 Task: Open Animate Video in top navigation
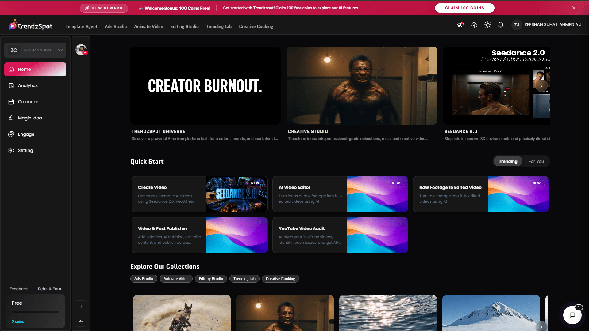click(x=148, y=26)
